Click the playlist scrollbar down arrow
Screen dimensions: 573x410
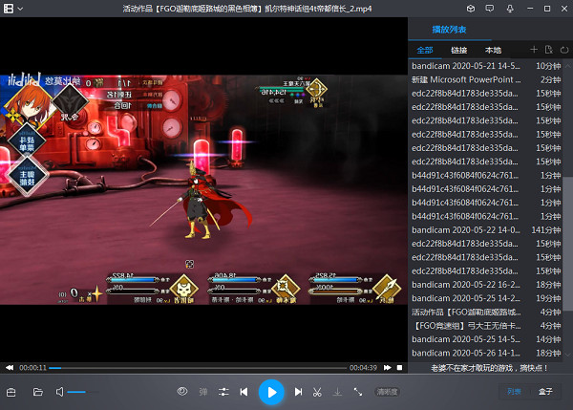point(567,354)
